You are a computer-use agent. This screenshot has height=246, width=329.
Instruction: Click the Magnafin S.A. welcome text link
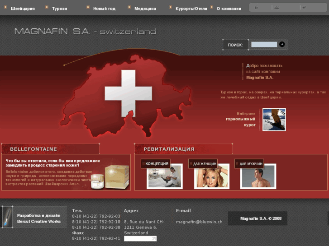[x=260, y=78]
